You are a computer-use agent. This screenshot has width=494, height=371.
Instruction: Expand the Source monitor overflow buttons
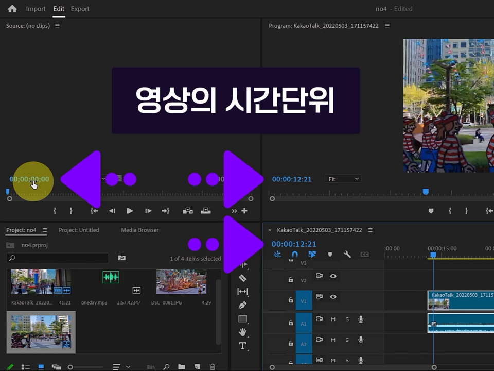(x=234, y=211)
